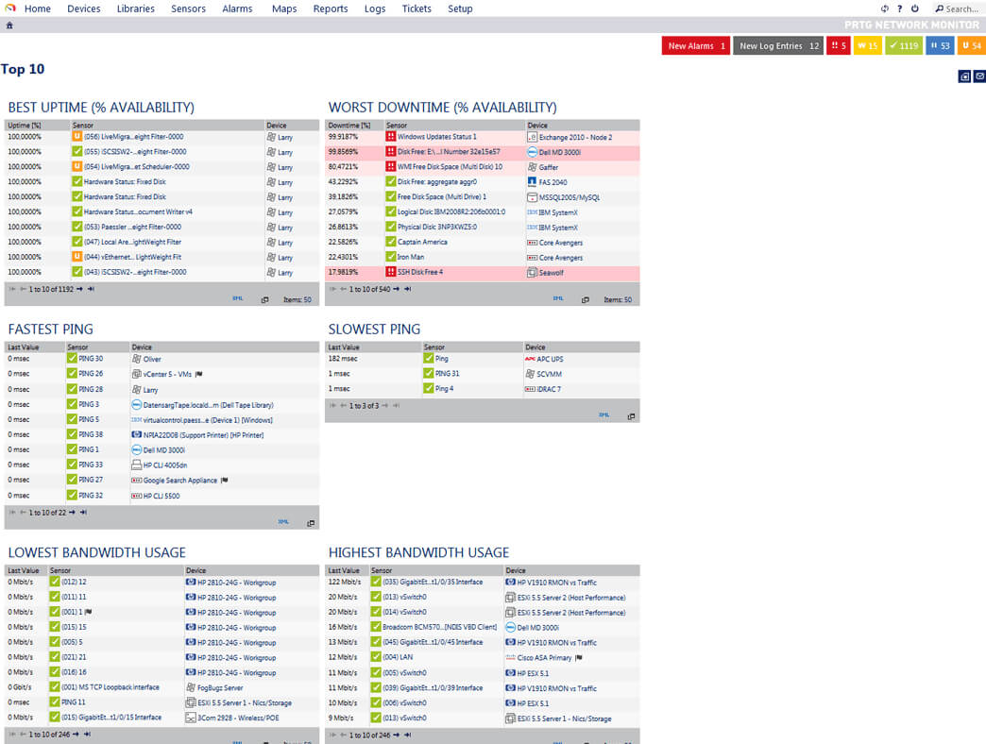Open the Devices menu
Screen dimensions: 986x744
coord(84,8)
